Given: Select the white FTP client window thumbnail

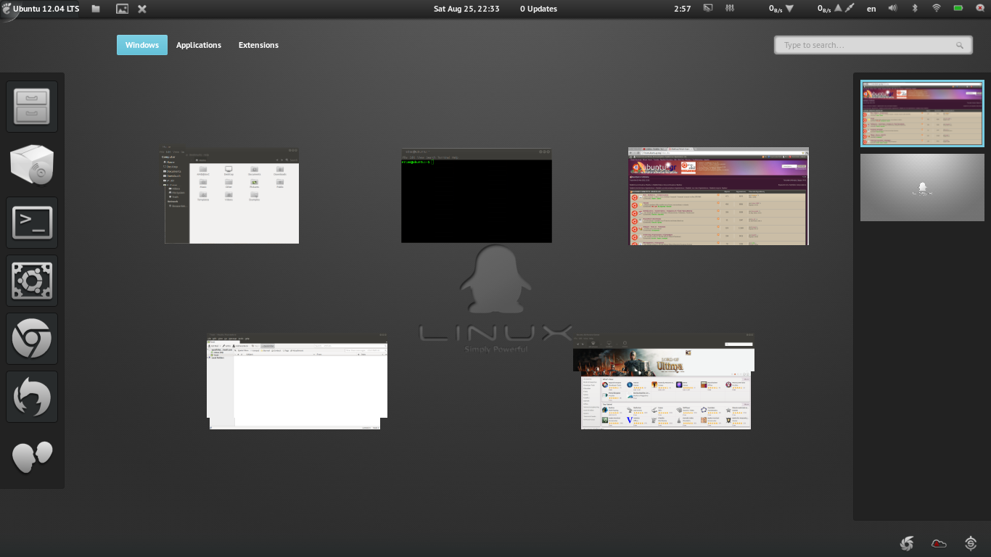Looking at the screenshot, I should point(297,382).
